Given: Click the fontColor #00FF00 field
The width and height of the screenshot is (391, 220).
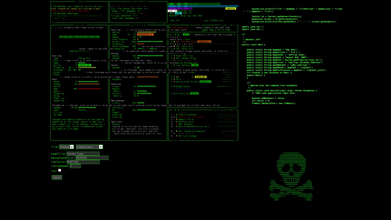Looking at the screenshot, I should click(83, 162).
